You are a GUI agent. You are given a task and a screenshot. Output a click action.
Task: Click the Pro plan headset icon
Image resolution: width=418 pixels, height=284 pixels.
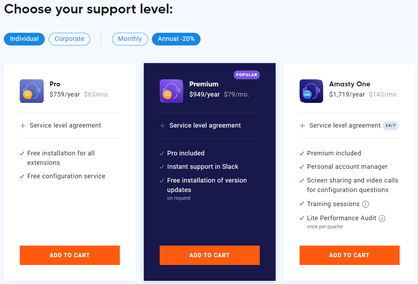32,91
